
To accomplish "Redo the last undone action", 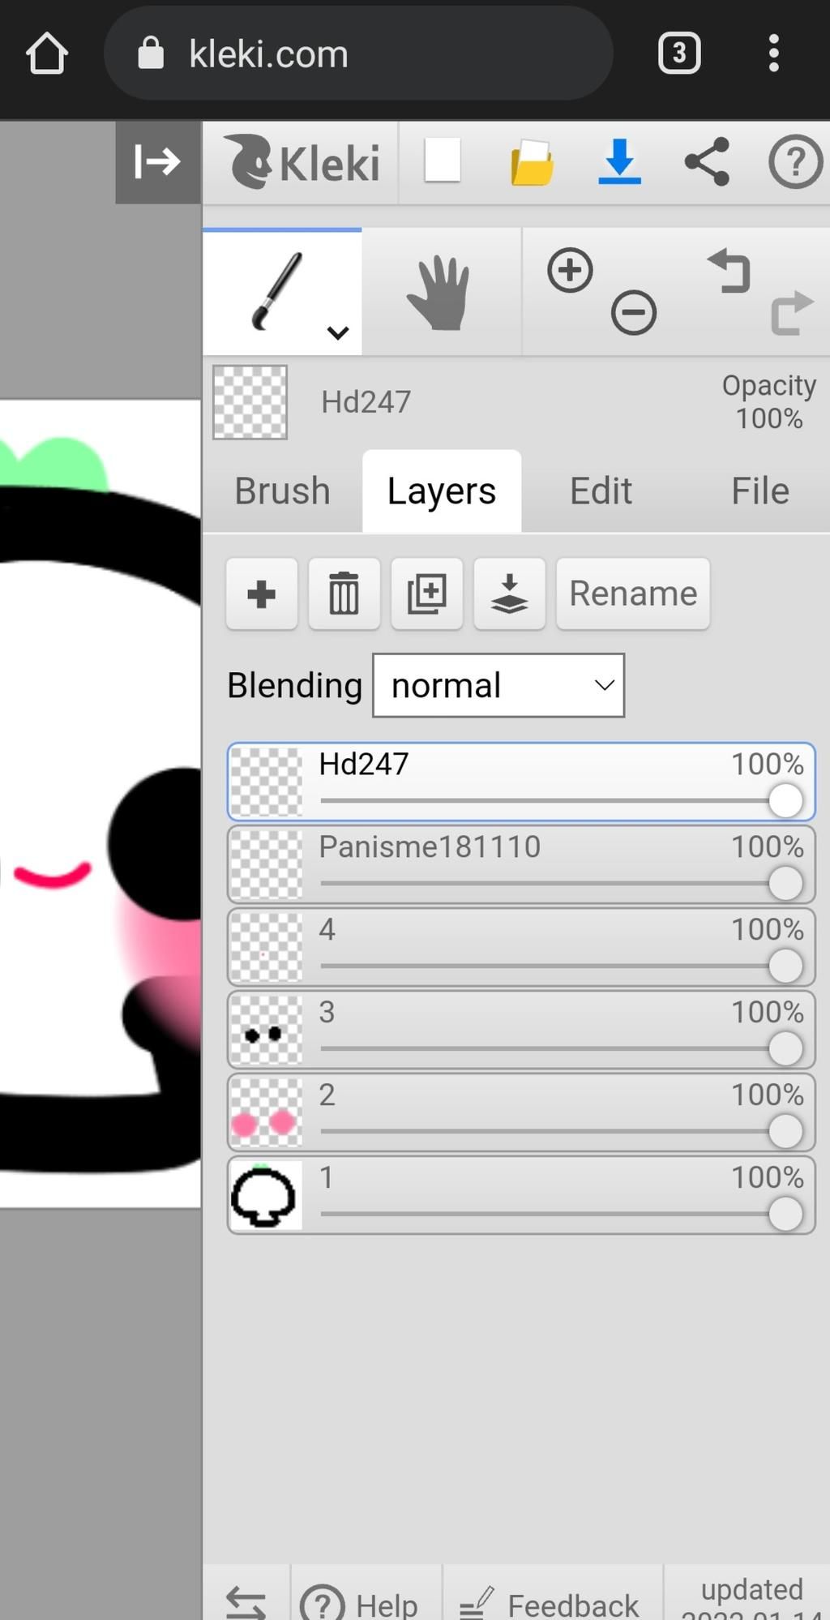I will coord(792,313).
